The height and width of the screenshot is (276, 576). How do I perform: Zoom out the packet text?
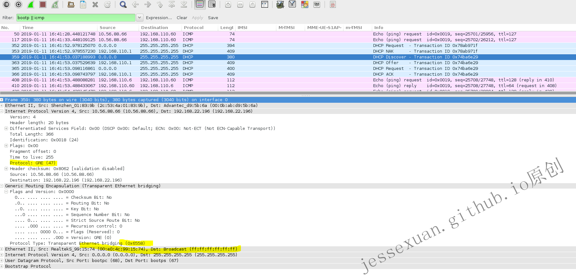coord(240,4)
